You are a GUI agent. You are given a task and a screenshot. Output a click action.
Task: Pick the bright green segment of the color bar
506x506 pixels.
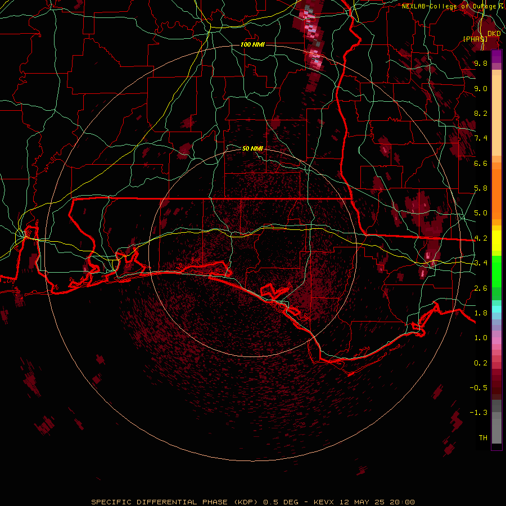click(496, 271)
